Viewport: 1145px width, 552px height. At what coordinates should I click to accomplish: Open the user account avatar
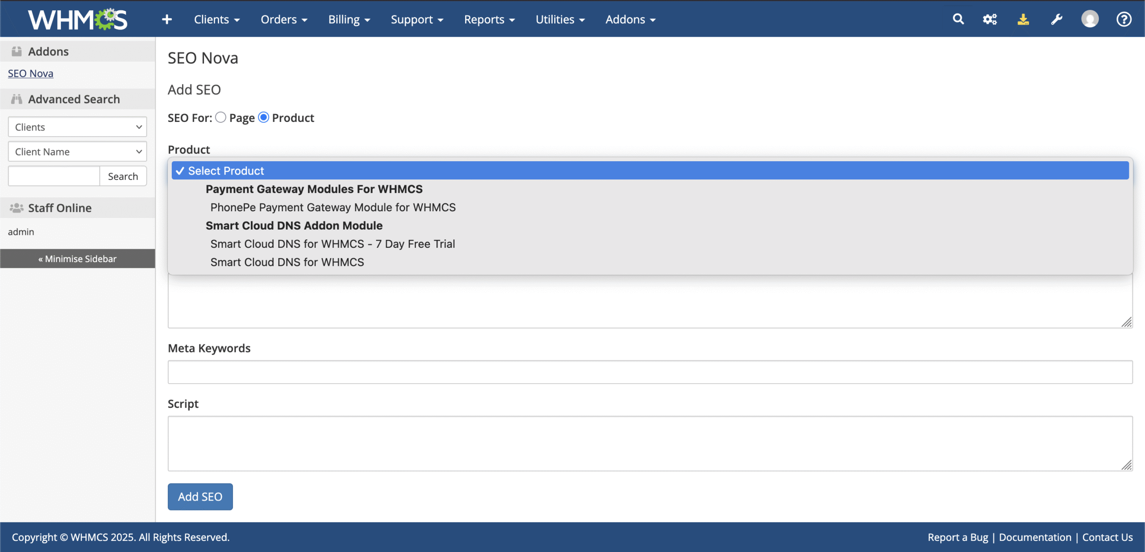[x=1090, y=19]
